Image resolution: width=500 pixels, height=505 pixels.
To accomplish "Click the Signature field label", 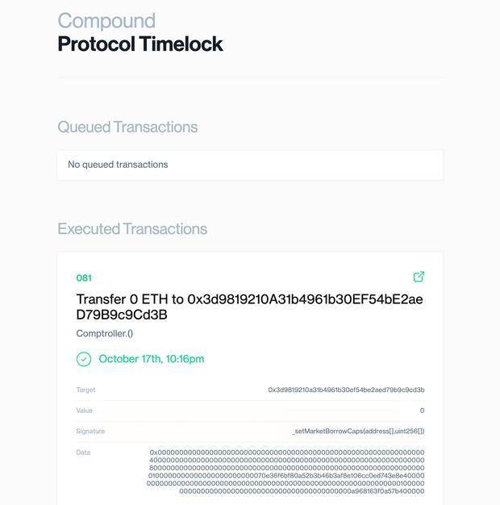I will click(x=90, y=431).
